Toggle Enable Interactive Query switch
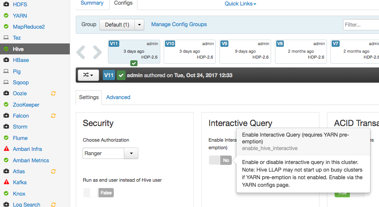Viewport: 379px width, 207px height. 220,160
